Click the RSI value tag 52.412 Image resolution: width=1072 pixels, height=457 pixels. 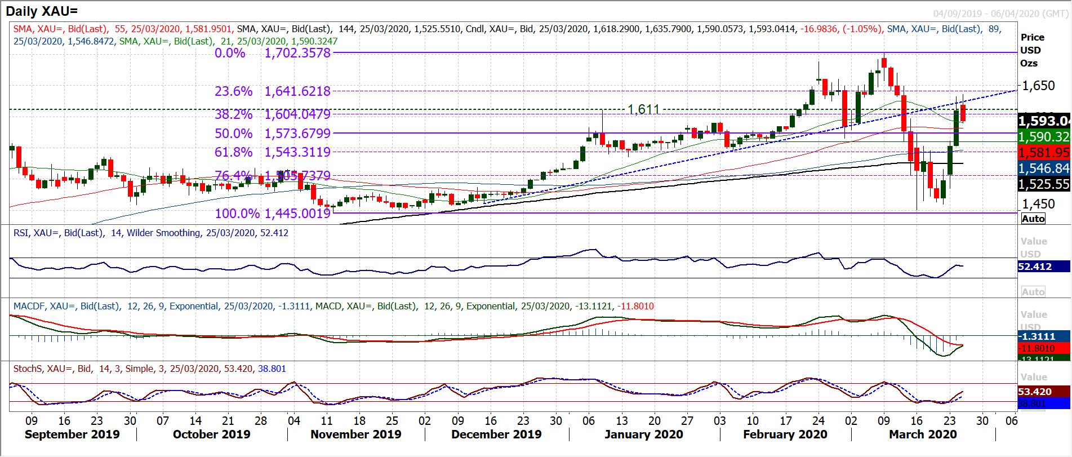[1044, 267]
